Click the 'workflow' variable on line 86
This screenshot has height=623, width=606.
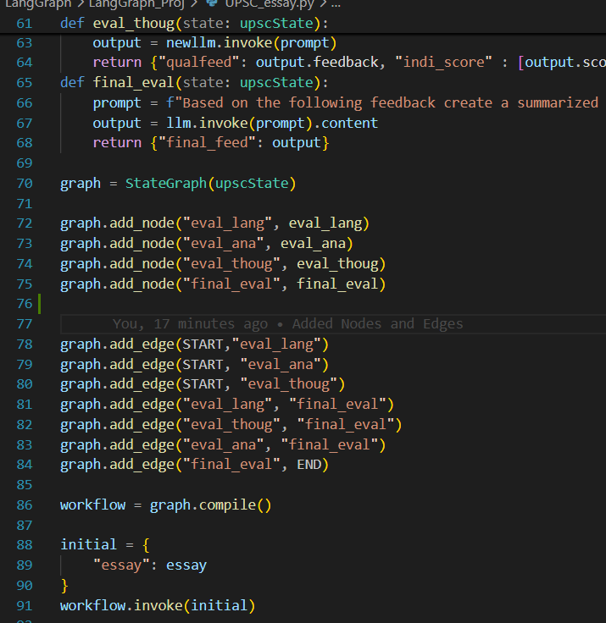[92, 505]
